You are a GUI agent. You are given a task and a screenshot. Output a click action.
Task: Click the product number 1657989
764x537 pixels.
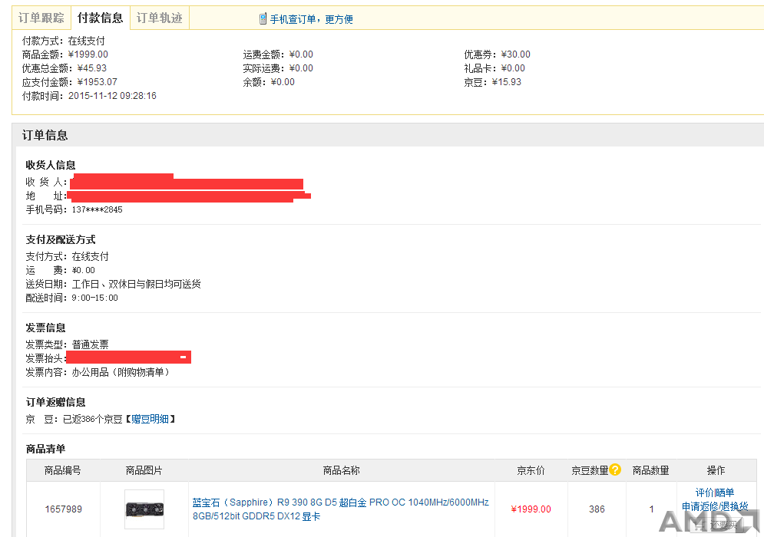coord(63,509)
